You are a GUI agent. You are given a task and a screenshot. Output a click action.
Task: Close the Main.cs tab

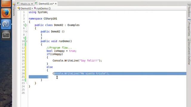(32, 4)
